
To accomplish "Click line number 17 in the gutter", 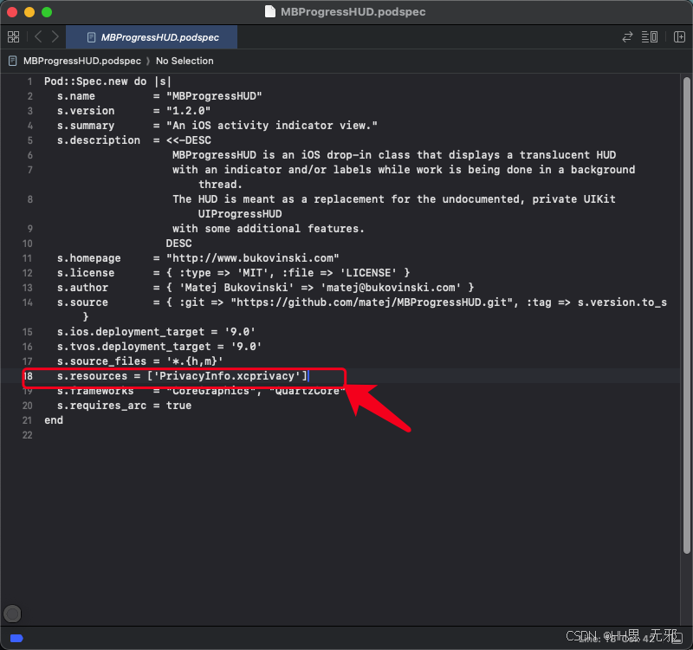I will tap(28, 361).
